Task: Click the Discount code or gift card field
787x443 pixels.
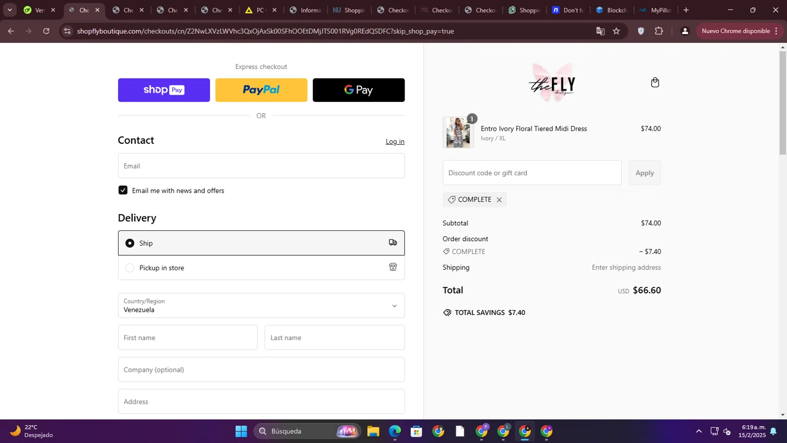Action: point(532,173)
